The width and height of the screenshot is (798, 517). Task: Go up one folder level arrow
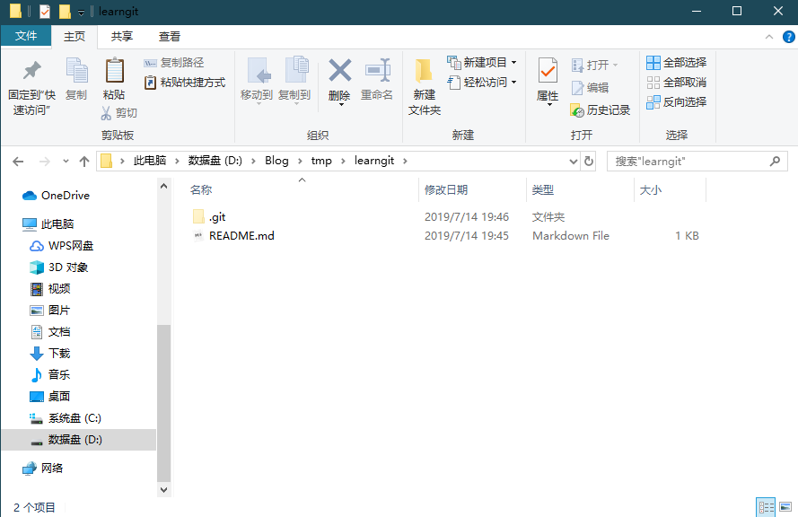84,162
